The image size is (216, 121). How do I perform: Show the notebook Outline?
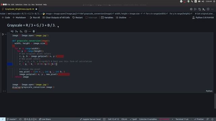[x=121, y=17]
